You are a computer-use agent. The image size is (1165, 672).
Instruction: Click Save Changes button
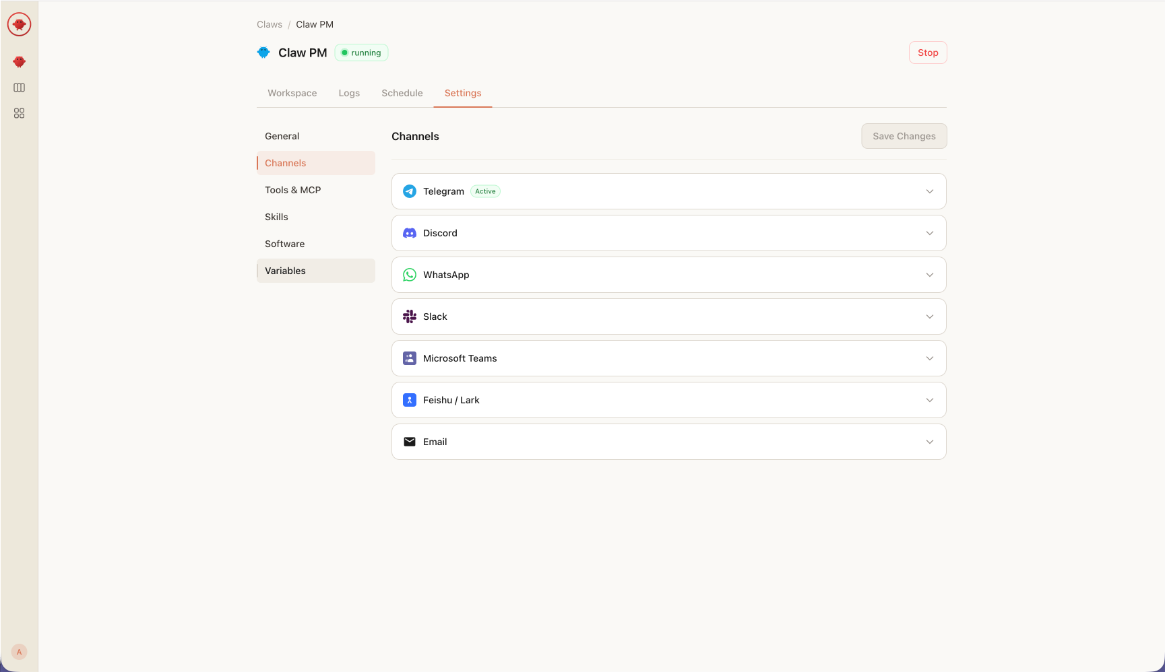[x=904, y=136]
